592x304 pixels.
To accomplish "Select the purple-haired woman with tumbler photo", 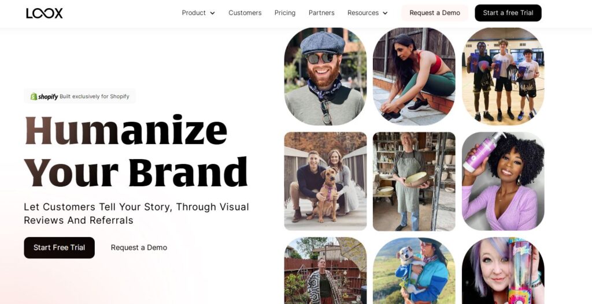I will (504, 271).
